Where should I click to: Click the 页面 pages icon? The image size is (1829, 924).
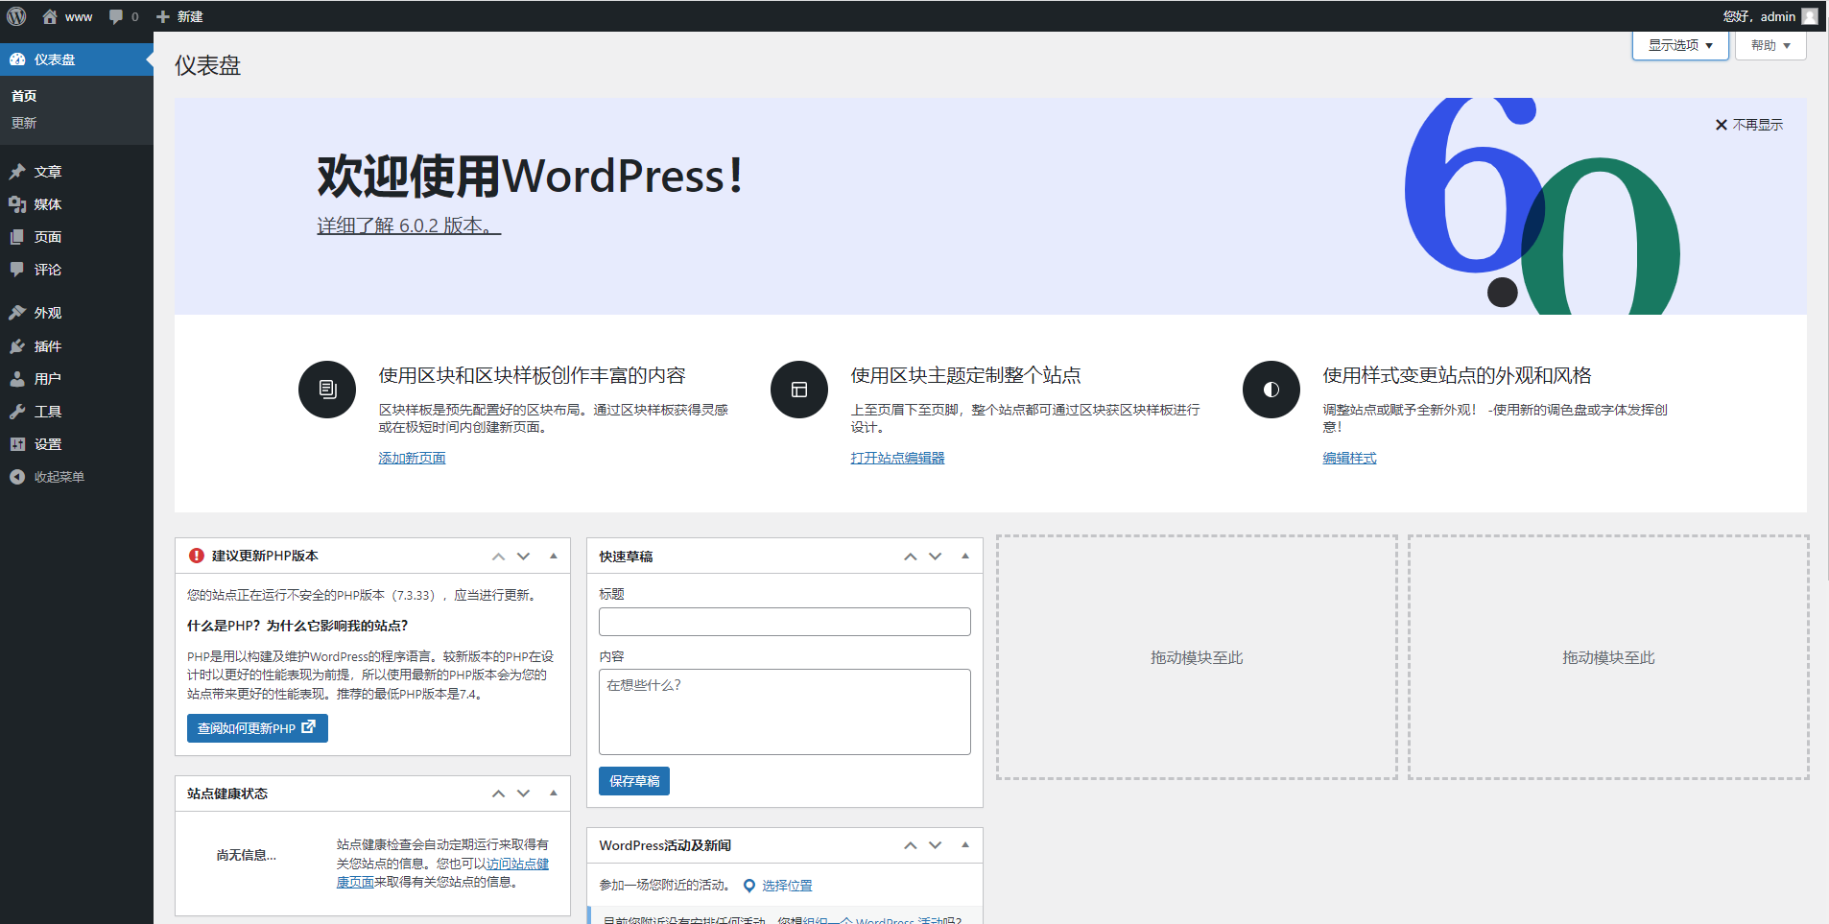17,237
